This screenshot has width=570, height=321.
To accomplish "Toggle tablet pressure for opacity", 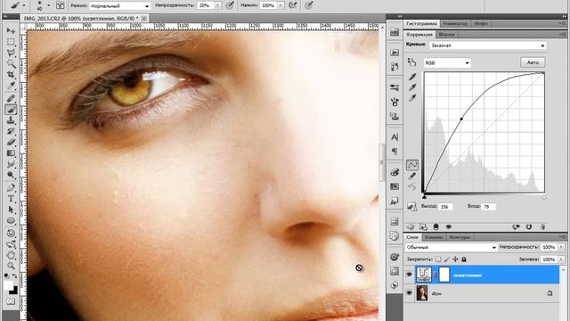I will 230,5.
